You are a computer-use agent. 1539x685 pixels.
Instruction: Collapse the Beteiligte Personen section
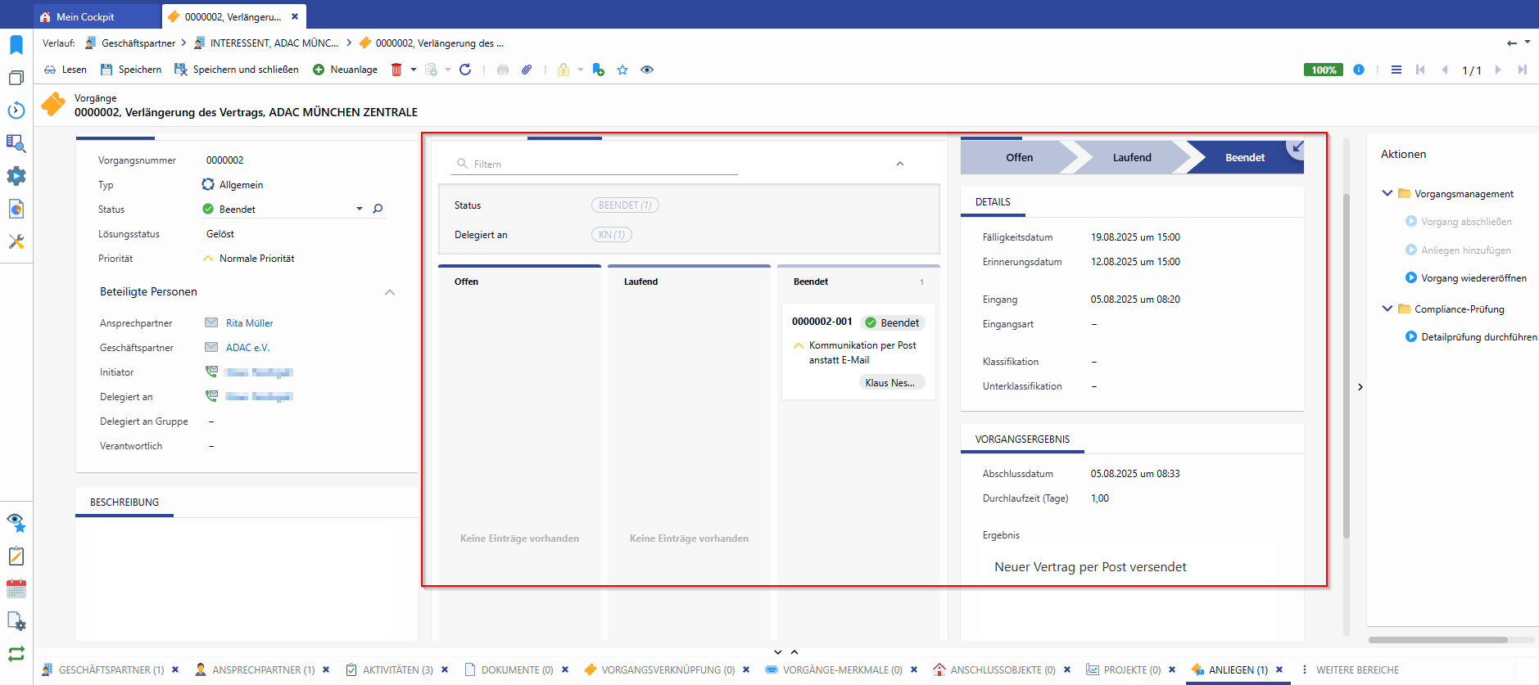click(x=390, y=292)
